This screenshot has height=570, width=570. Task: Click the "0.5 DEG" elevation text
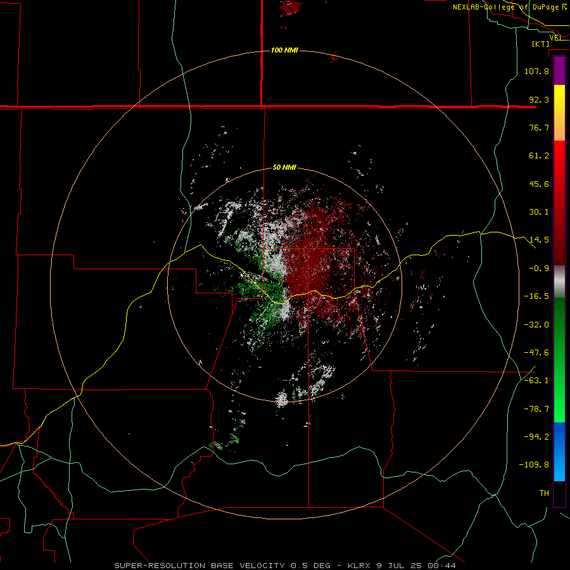(x=310, y=566)
